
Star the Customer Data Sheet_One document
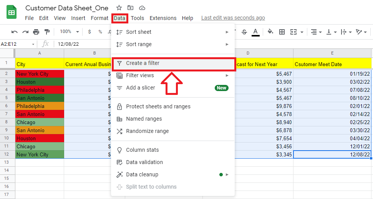[x=119, y=8]
